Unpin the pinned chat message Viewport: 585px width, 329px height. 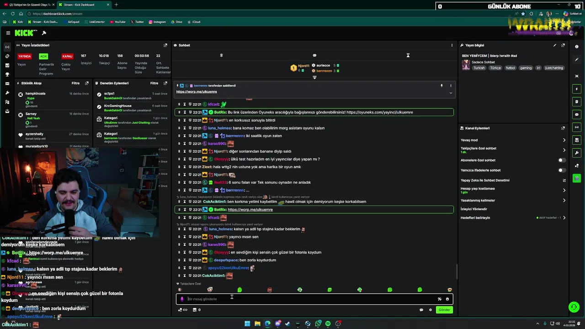[441, 85]
